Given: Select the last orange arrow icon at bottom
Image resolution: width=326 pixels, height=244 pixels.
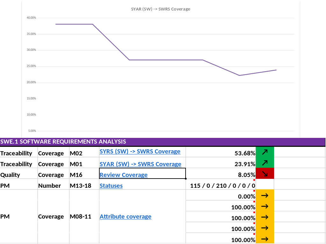Looking at the screenshot, I should coord(265,239).
